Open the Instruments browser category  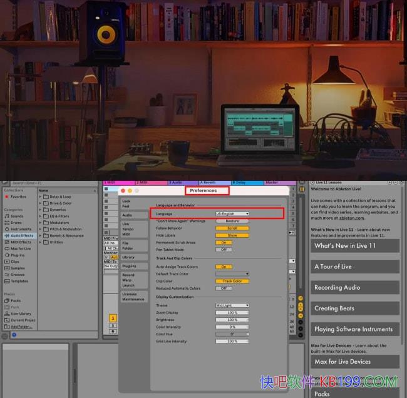click(x=20, y=229)
